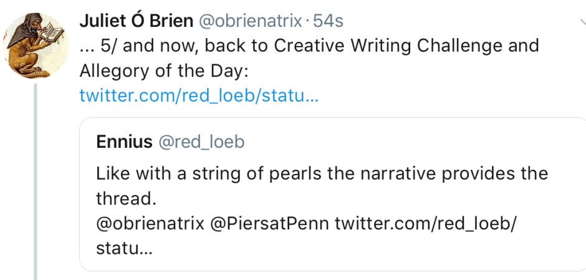
Task: Click the 'Allegory of the Day:' text
Action: [x=164, y=71]
